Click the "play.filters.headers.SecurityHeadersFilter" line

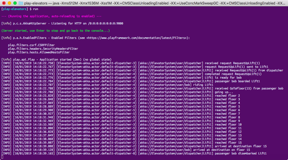point(43,49)
